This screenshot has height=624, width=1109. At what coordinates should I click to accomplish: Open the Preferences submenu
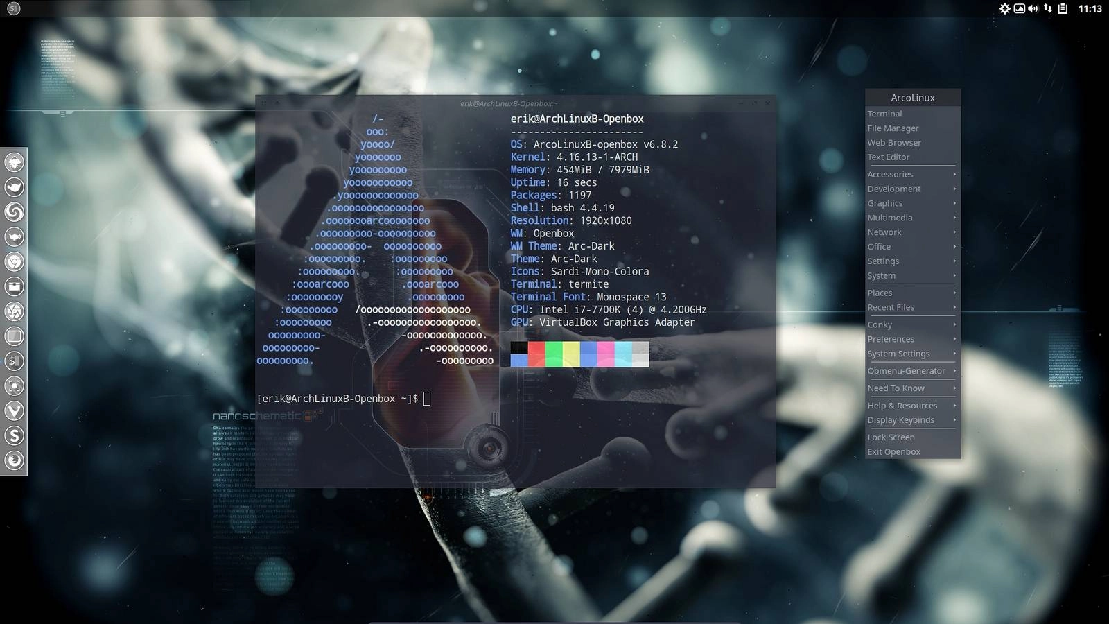pyautogui.click(x=913, y=340)
